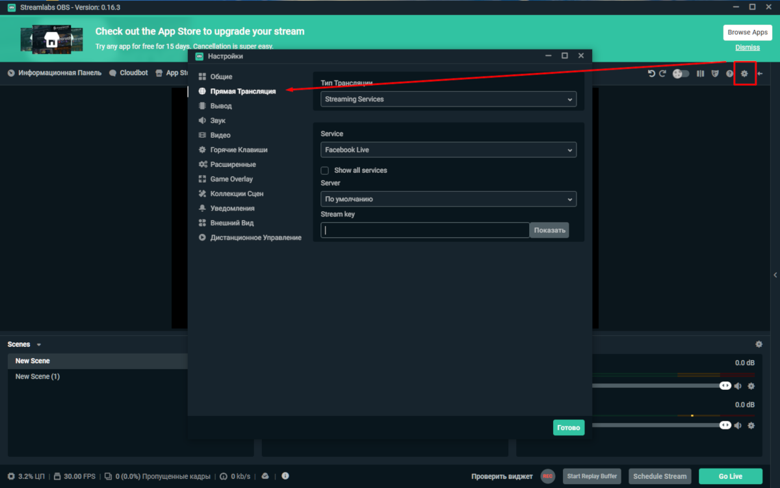The width and height of the screenshot is (780, 488).
Task: Click the cloud status icon in status bar
Action: [265, 476]
